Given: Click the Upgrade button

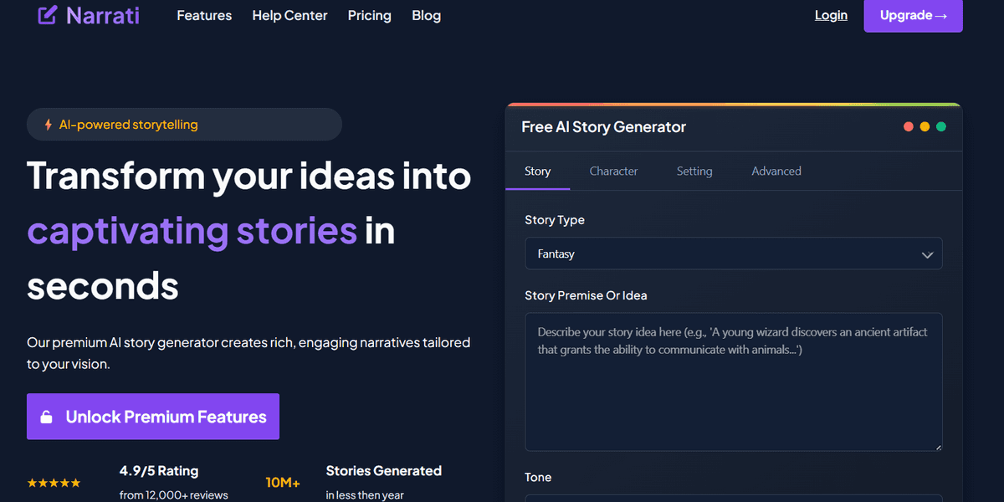Looking at the screenshot, I should tap(913, 15).
